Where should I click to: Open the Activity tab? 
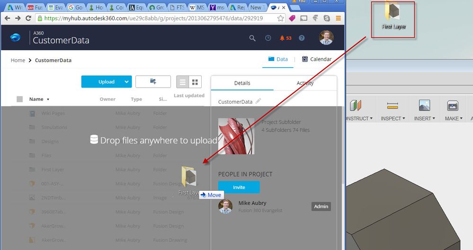[x=305, y=83]
